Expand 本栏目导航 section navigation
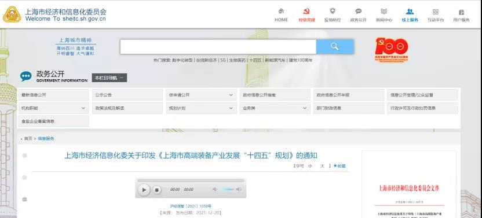 [x=109, y=77]
